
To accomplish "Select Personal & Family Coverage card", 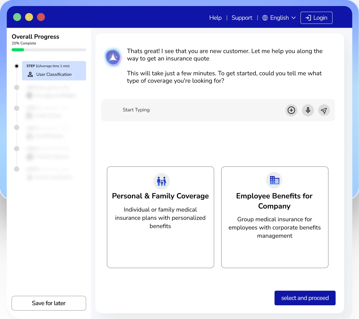I will pyautogui.click(x=160, y=217).
